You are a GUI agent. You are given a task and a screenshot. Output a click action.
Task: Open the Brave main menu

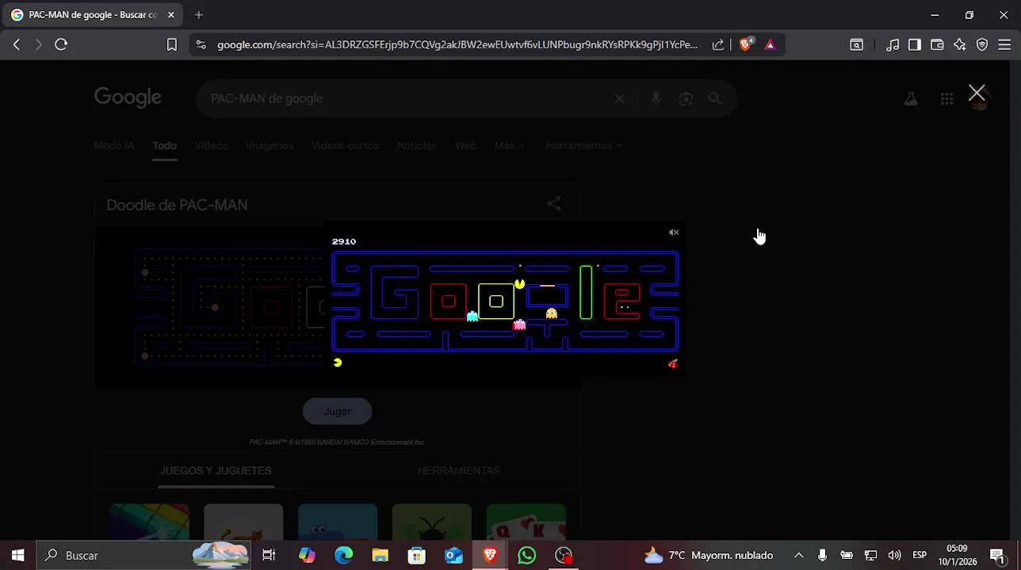[1004, 45]
